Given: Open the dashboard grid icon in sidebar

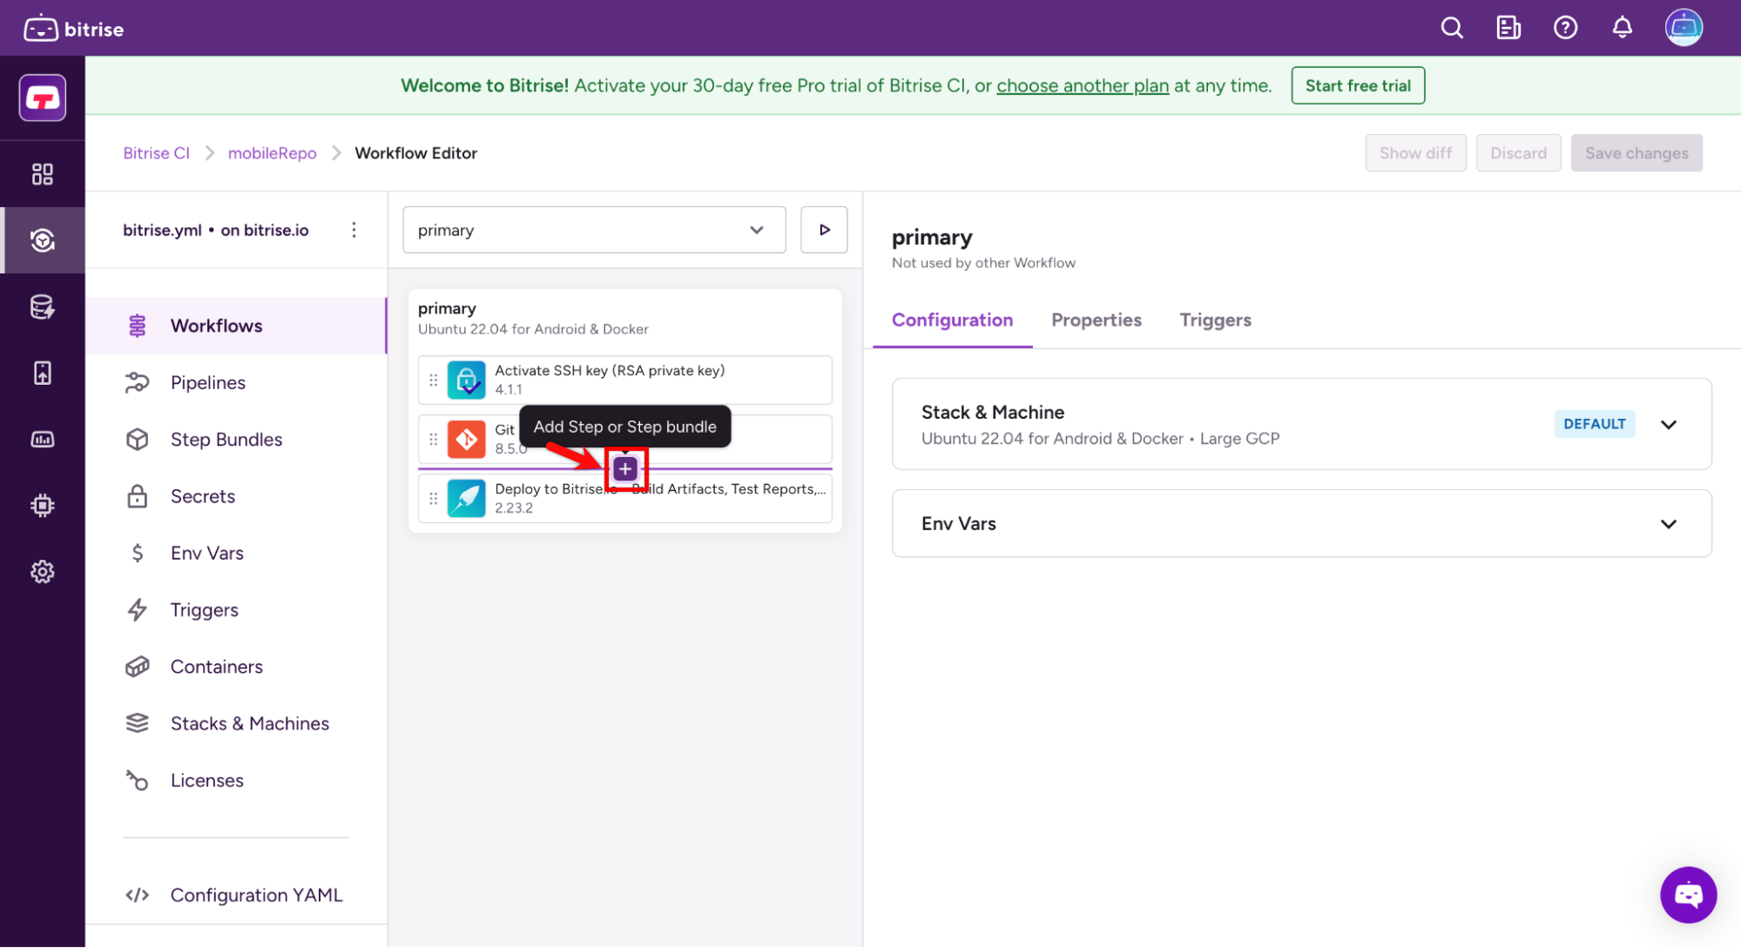Looking at the screenshot, I should (x=43, y=174).
